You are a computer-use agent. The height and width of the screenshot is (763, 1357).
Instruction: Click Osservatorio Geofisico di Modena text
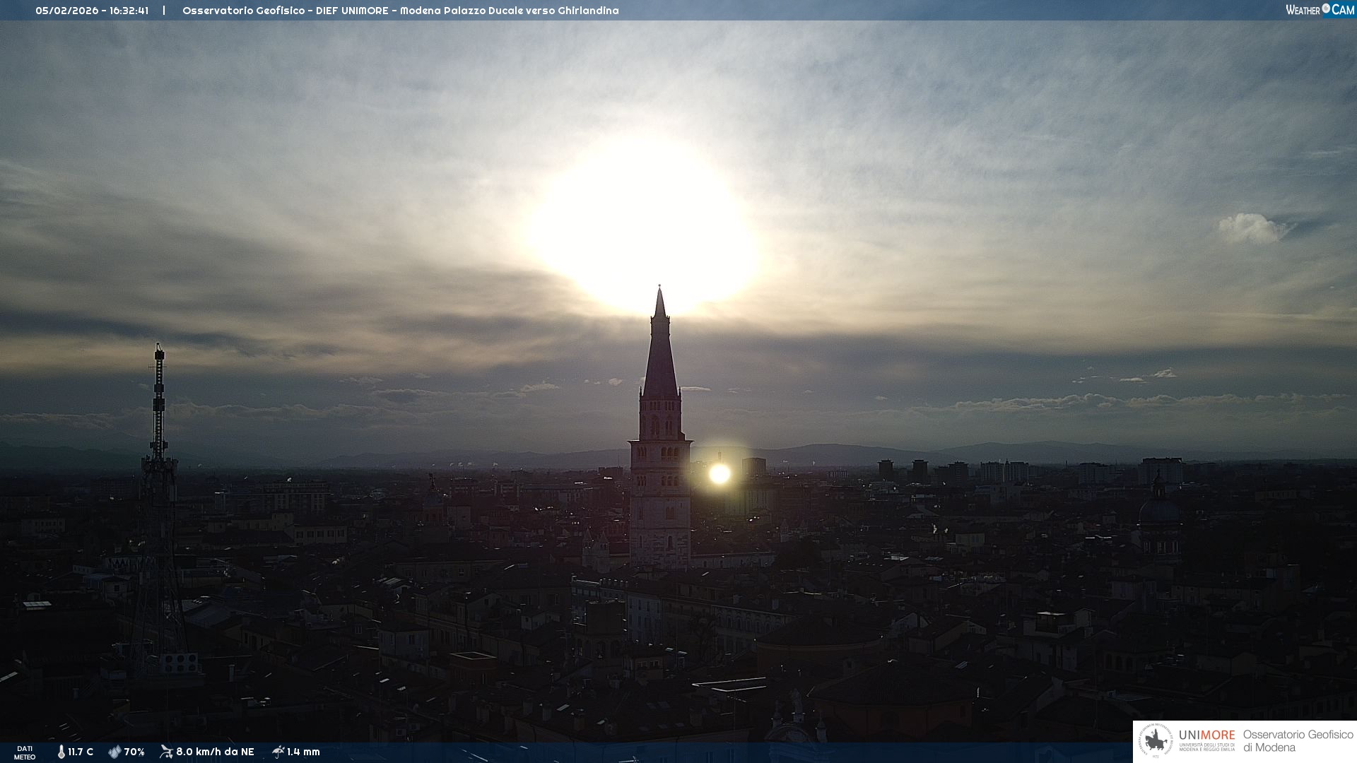pos(1298,740)
